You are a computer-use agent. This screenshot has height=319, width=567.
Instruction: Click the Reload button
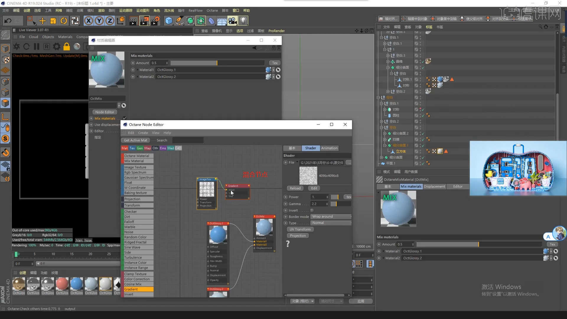pyautogui.click(x=295, y=188)
